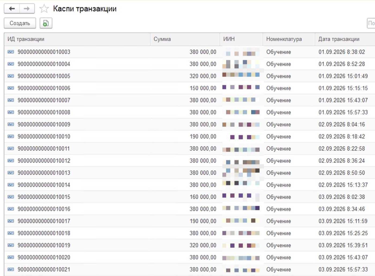Add Каспи транзакции to favorites with the star
This screenshot has height=276, width=375.
click(44, 9)
